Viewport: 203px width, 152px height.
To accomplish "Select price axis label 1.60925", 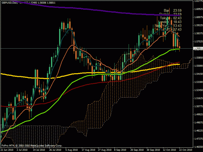I will tap(198, 9).
